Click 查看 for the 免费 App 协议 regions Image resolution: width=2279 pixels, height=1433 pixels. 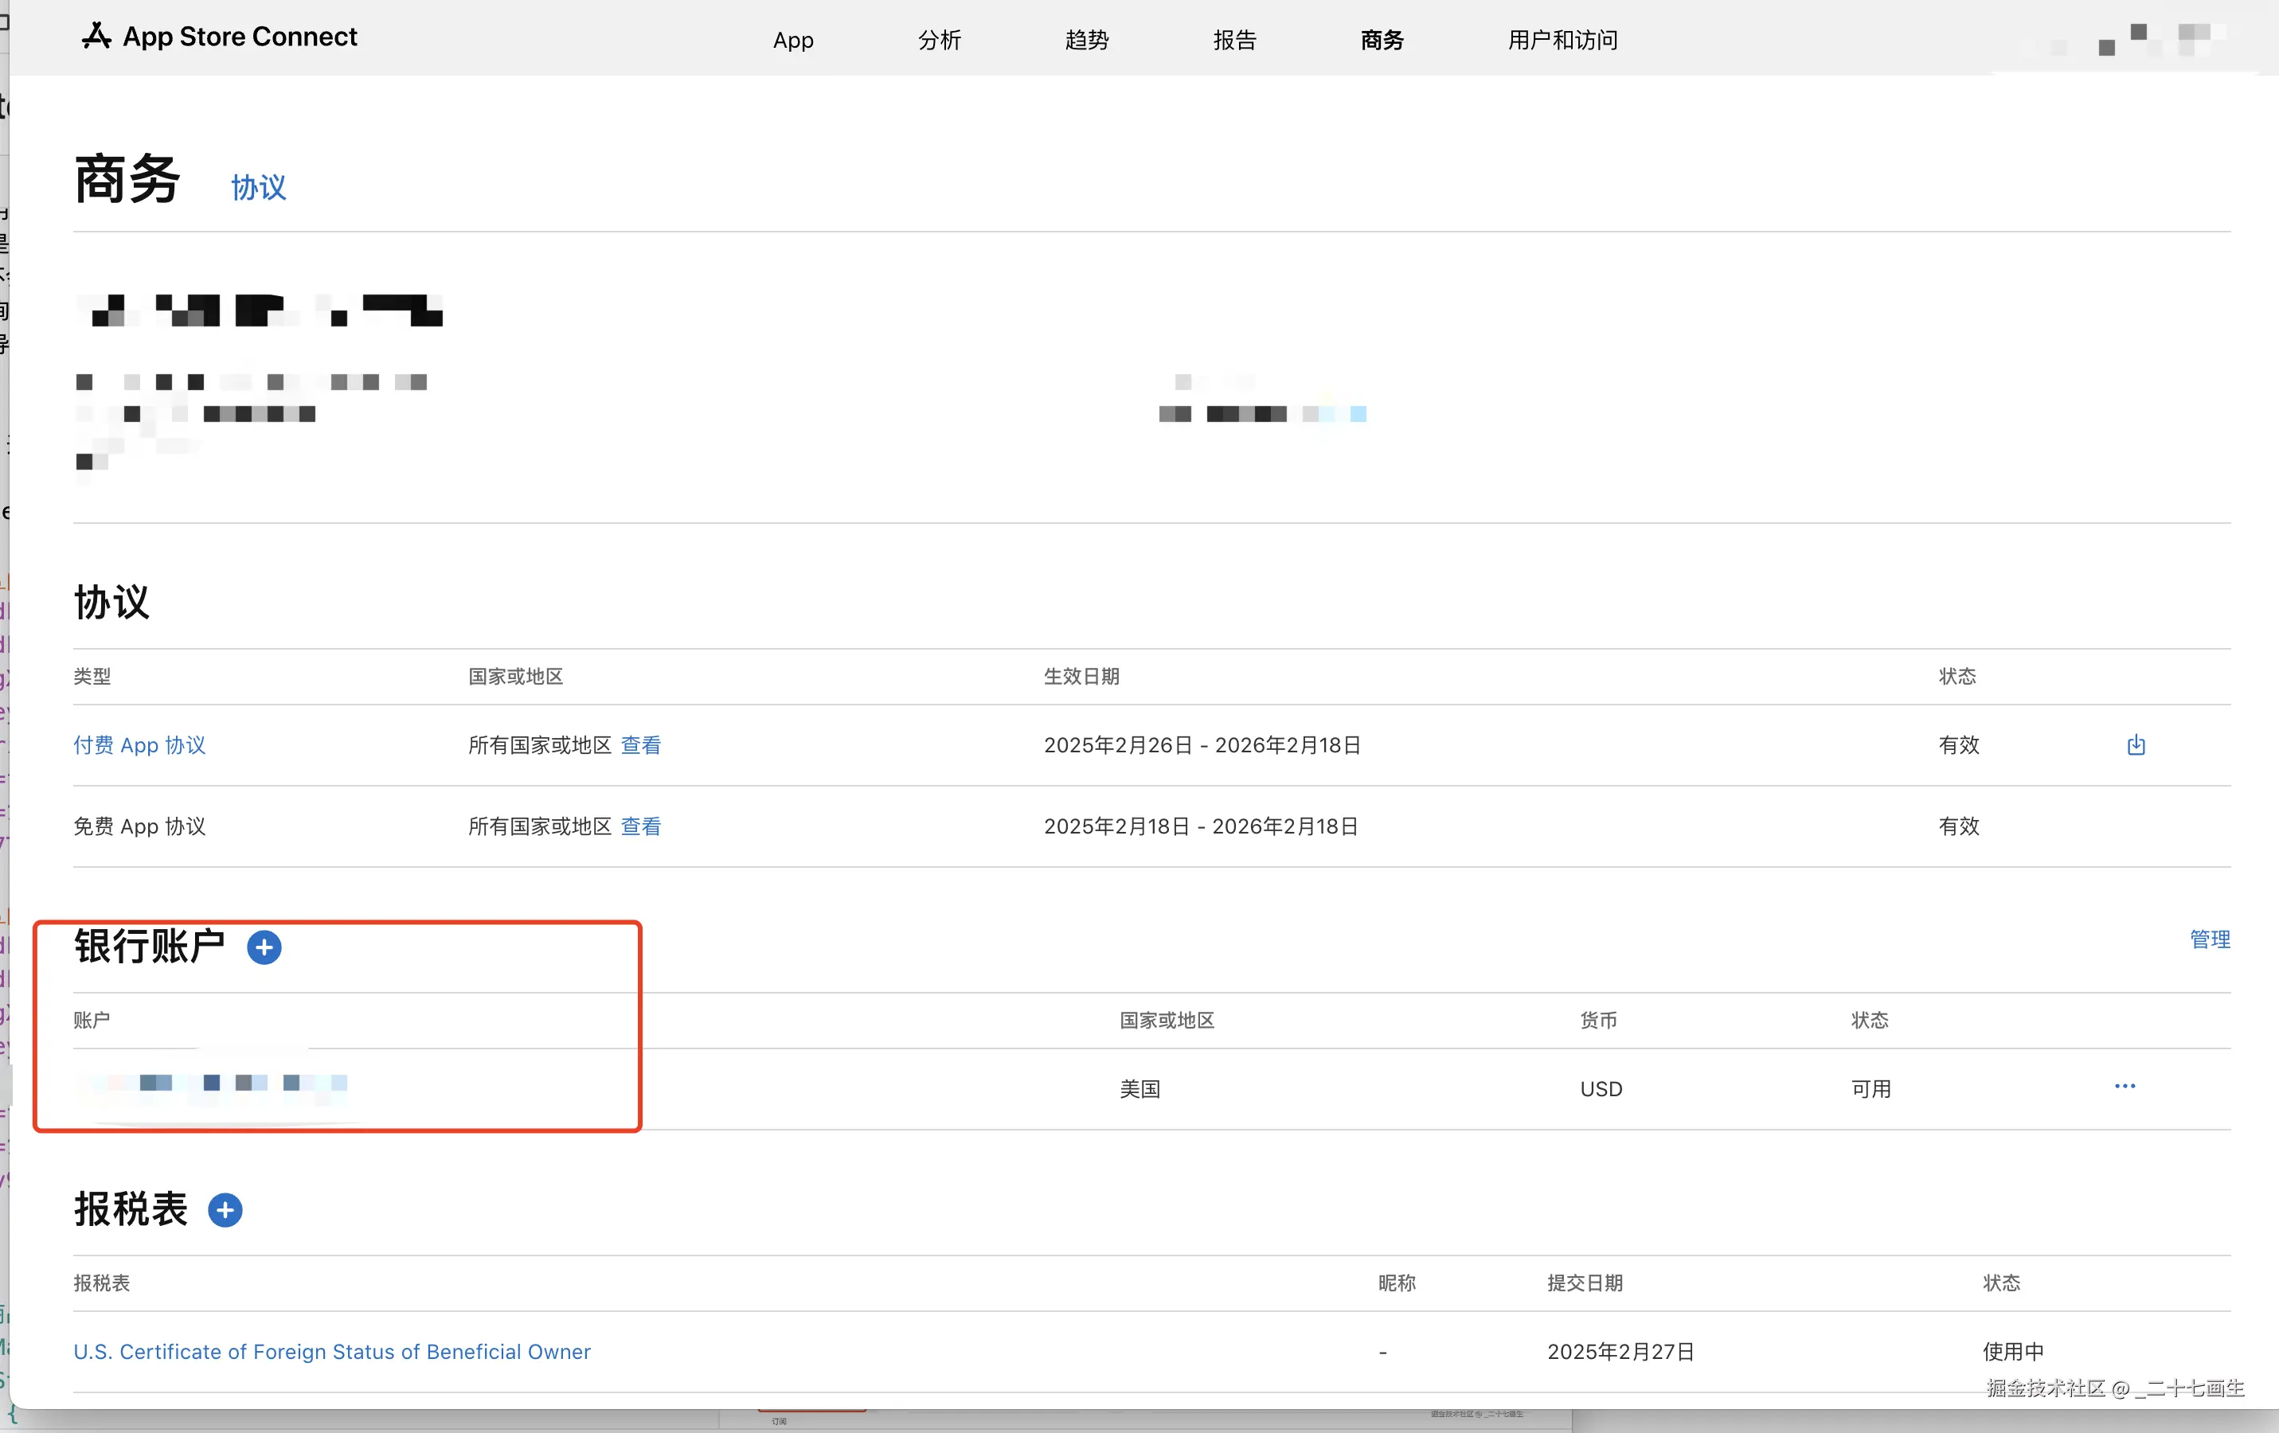641,826
